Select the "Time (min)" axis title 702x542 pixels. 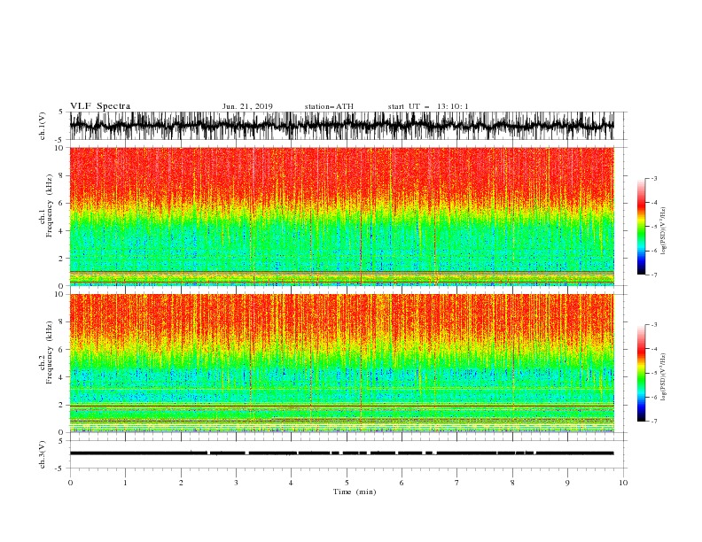tap(355, 492)
